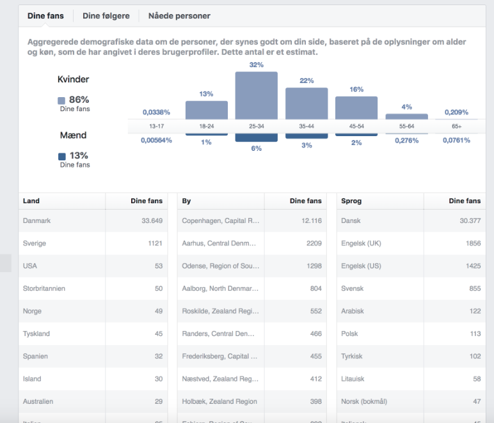Click the Sverige country row
This screenshot has height=423, width=494.
(93, 243)
